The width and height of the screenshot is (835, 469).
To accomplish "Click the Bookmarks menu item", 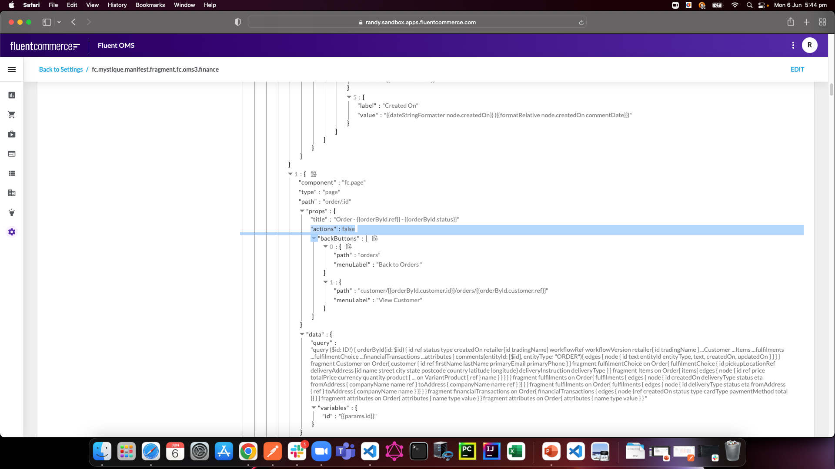I will (150, 5).
